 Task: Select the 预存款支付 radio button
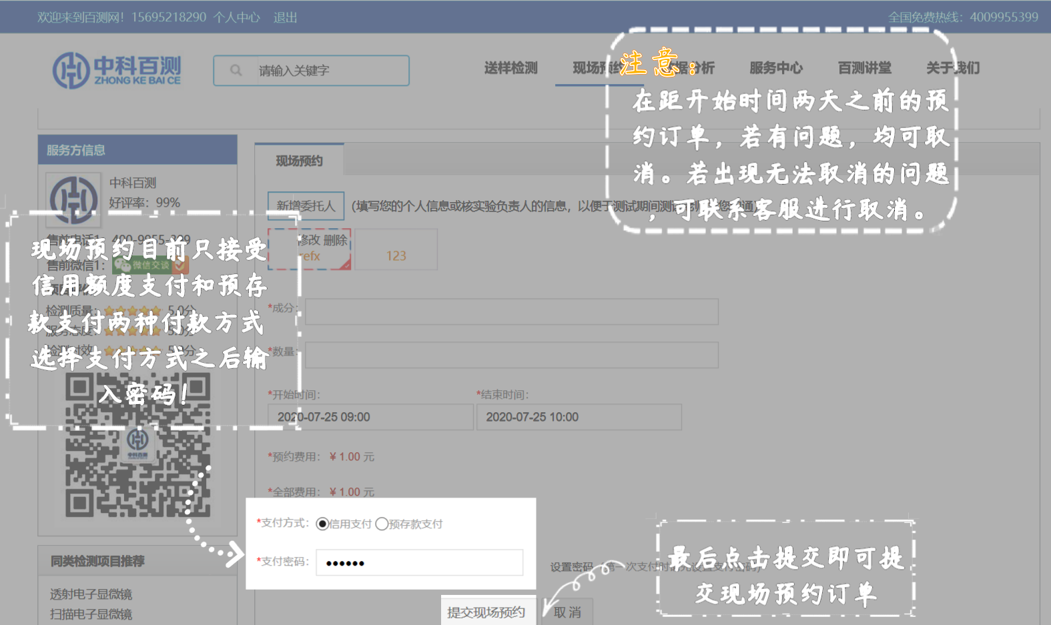(382, 524)
